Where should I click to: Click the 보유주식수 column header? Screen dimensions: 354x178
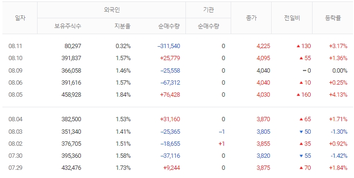pos(68,26)
